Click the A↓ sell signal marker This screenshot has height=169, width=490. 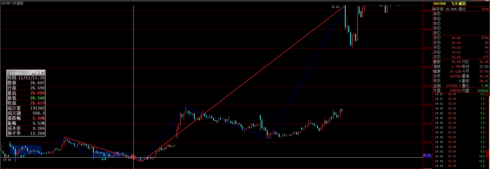pyautogui.click(x=104, y=159)
